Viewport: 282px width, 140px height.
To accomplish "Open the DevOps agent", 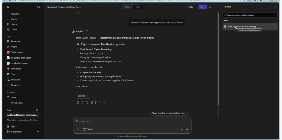I will [15, 52].
